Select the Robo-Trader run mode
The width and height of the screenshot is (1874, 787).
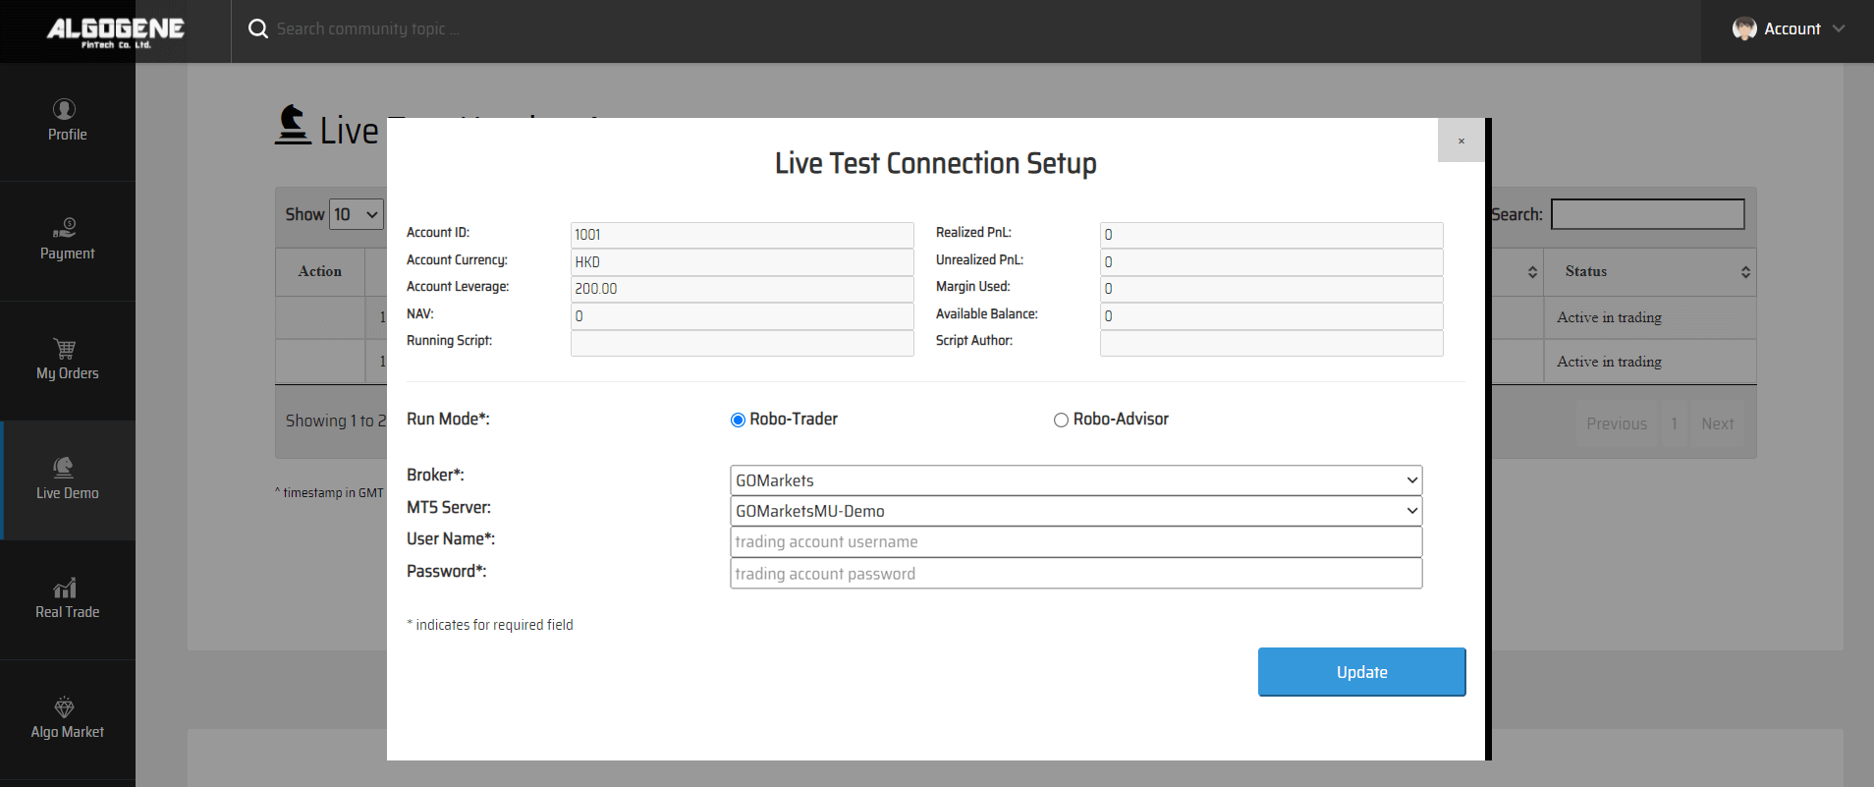(x=738, y=421)
